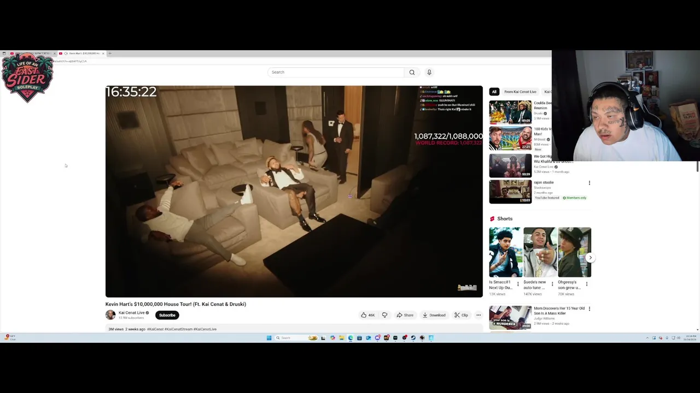Open the Coulda Been Reunion video thumbnail

[x=510, y=112]
